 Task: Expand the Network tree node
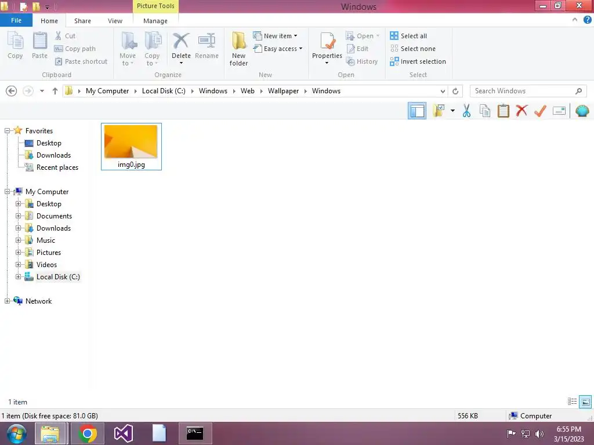pos(7,301)
